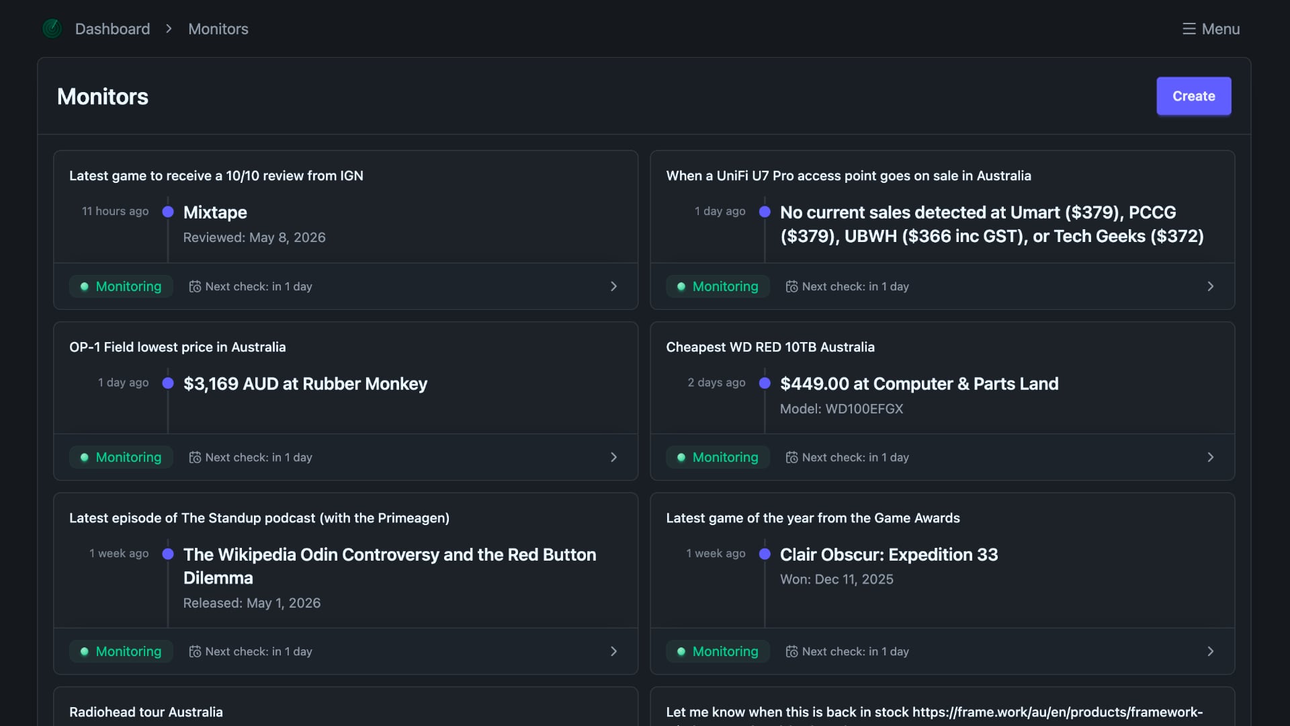This screenshot has width=1290, height=726.
Task: Click '$449.00 at Computer & Parts Land' result
Action: [x=919, y=384]
